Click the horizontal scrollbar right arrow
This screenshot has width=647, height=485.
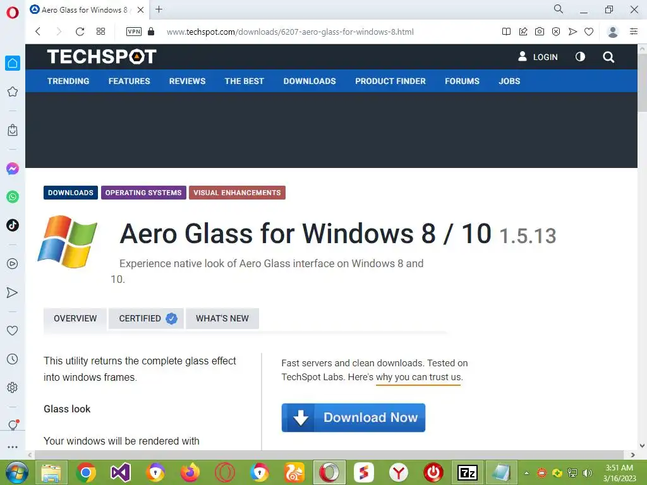(633, 455)
